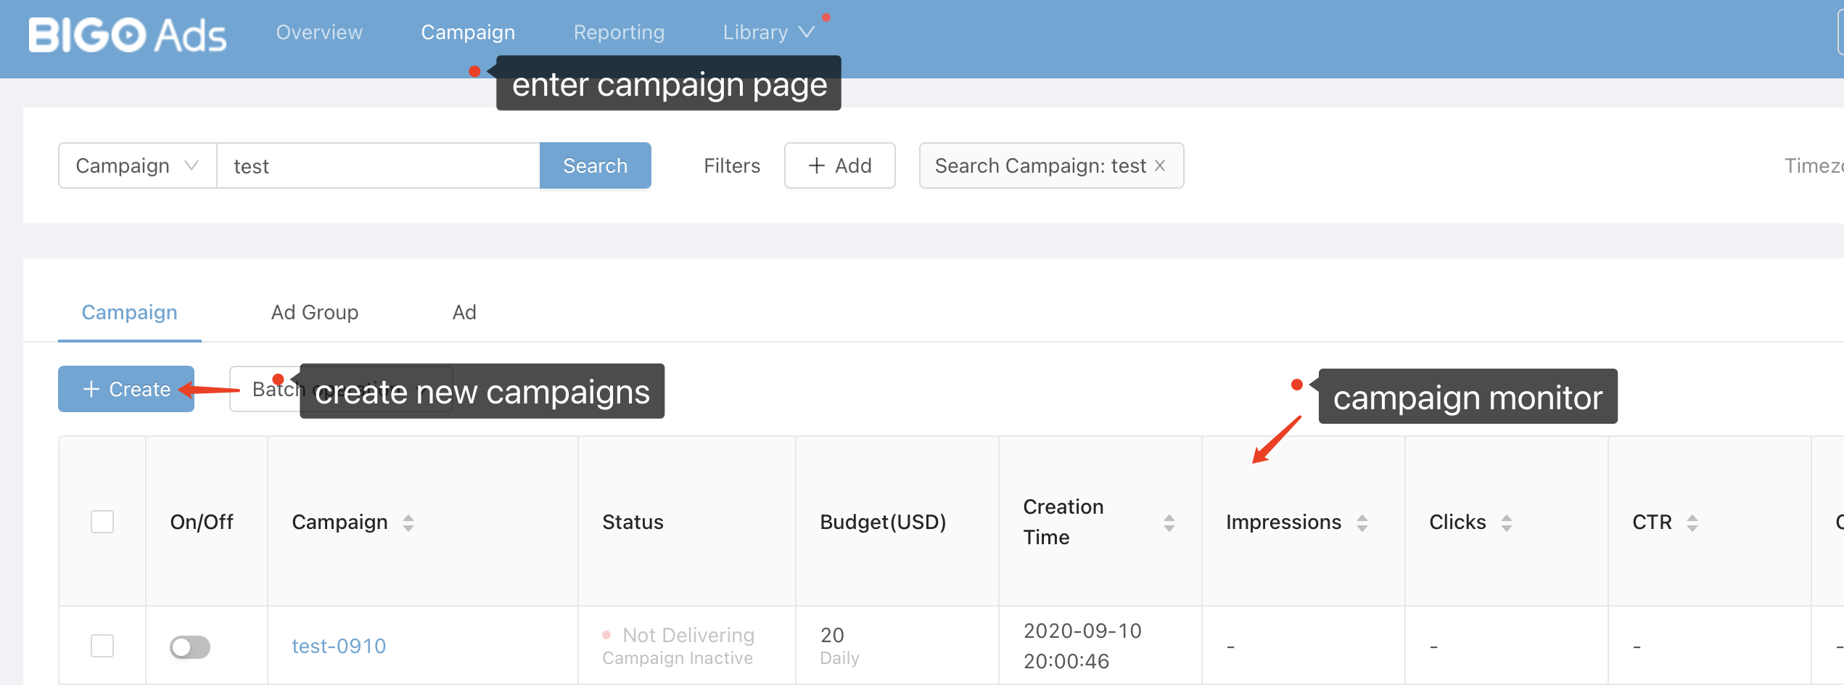This screenshot has height=685, width=1844.
Task: Switch to the Ad tab
Action: point(464,312)
